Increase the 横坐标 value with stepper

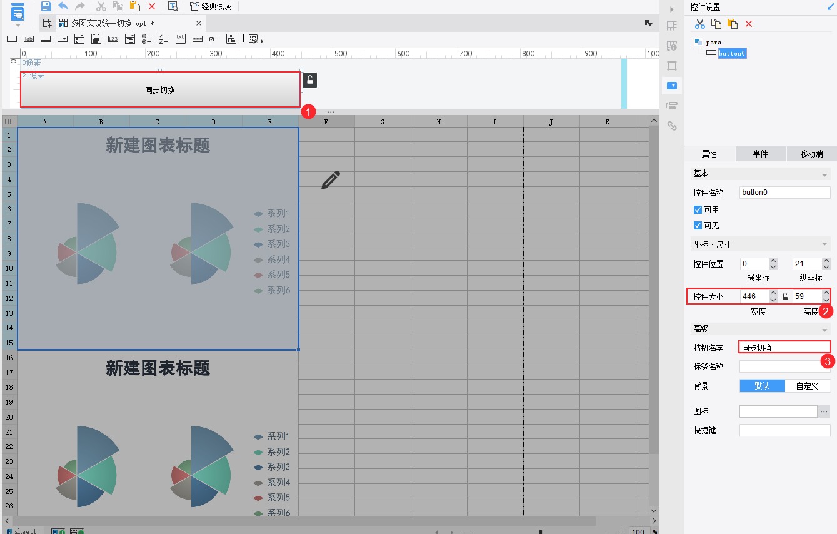(773, 261)
